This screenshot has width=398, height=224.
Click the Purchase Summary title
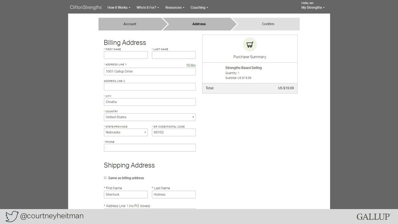[x=250, y=57]
